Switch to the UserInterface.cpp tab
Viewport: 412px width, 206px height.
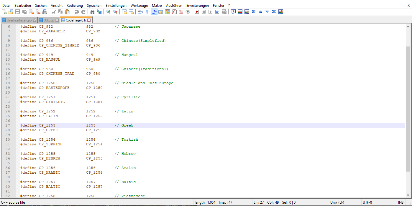19,20
